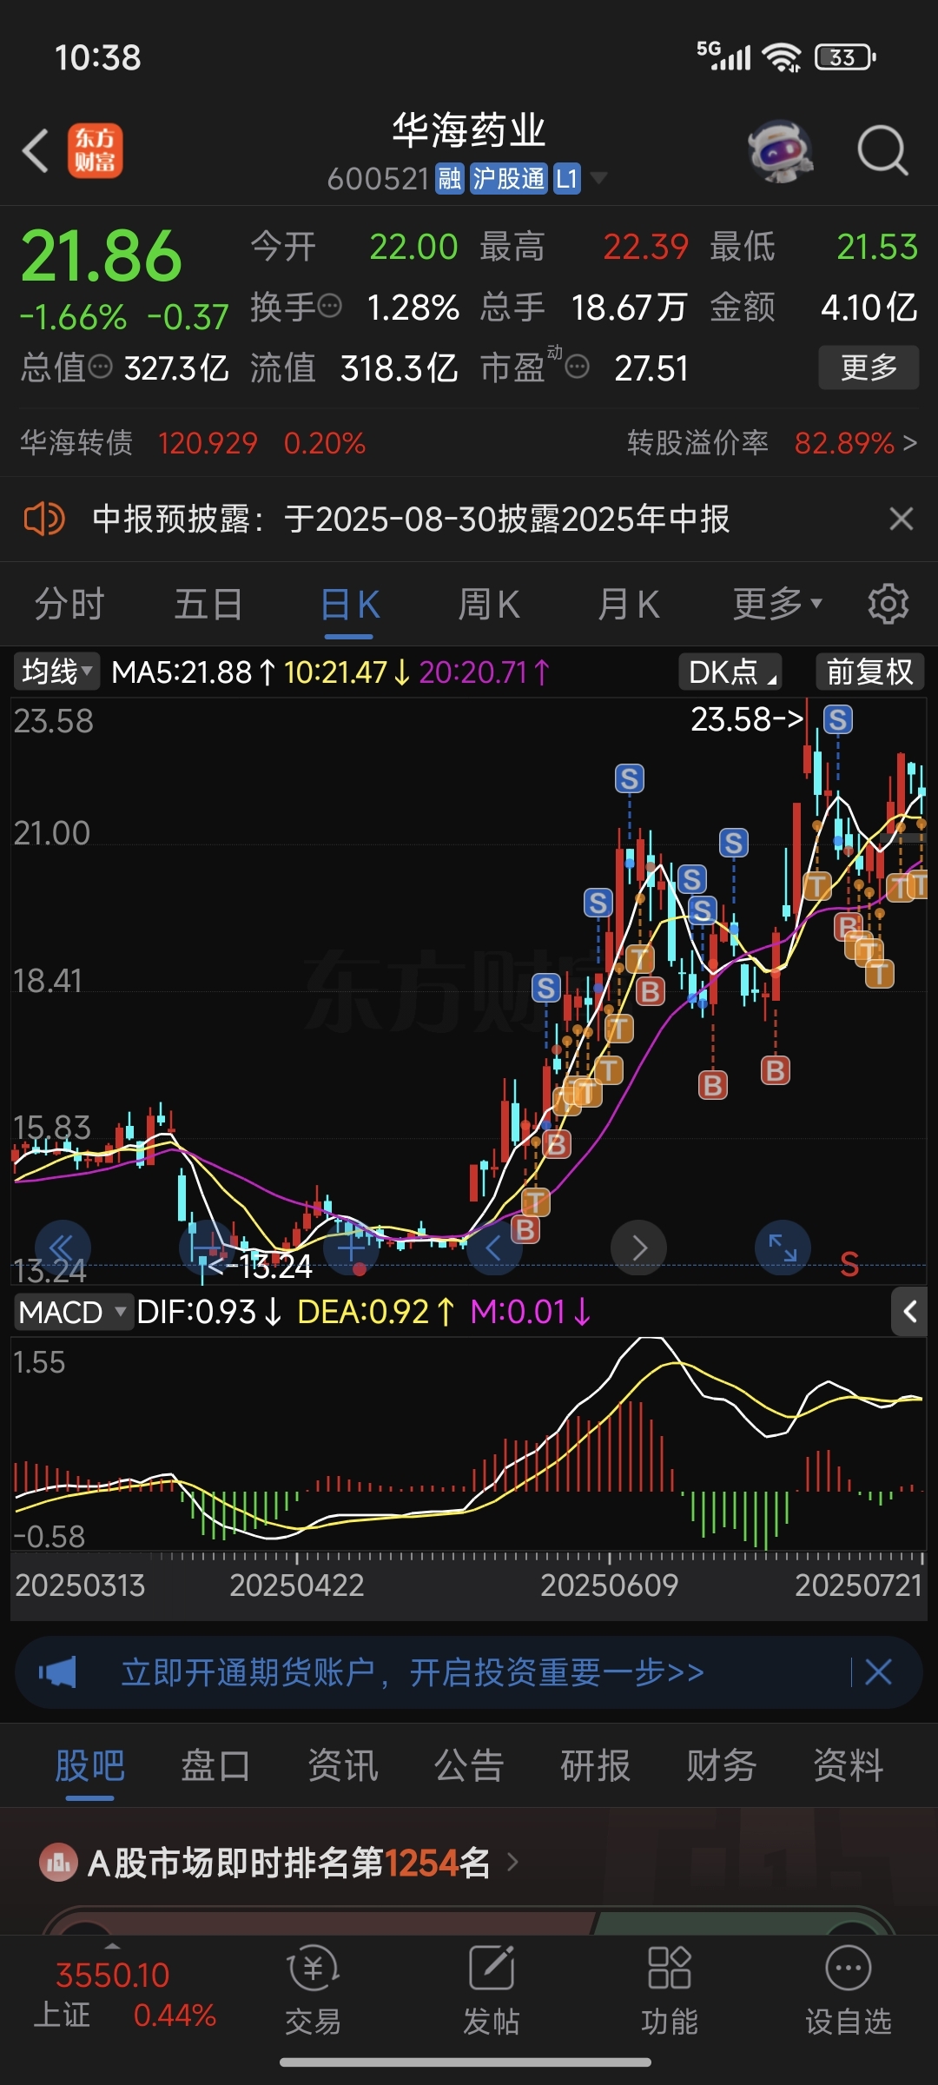Open the 东方财富 logo home icon
The height and width of the screenshot is (2085, 938).
pyautogui.click(x=96, y=150)
